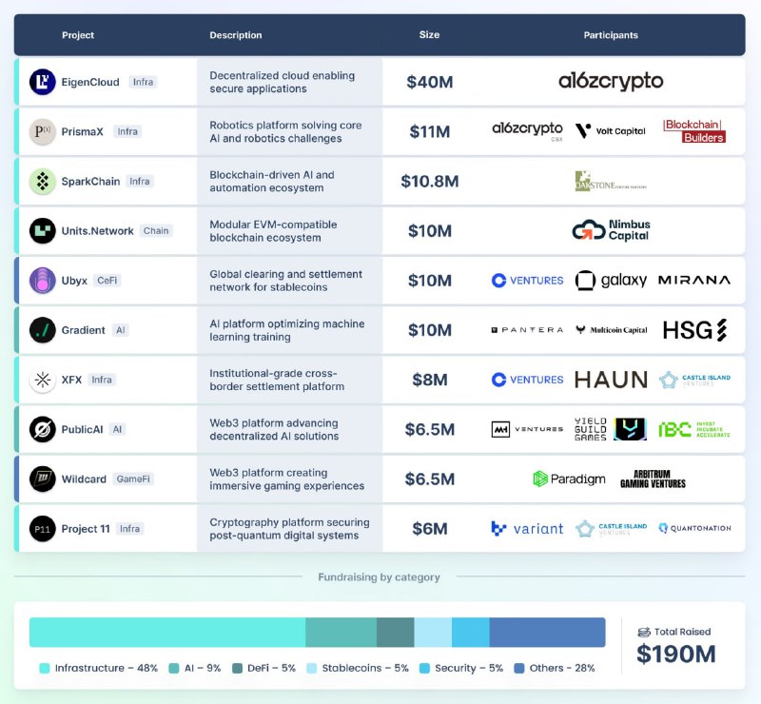Click the Gradient project logo icon
The height and width of the screenshot is (704, 761).
click(42, 330)
